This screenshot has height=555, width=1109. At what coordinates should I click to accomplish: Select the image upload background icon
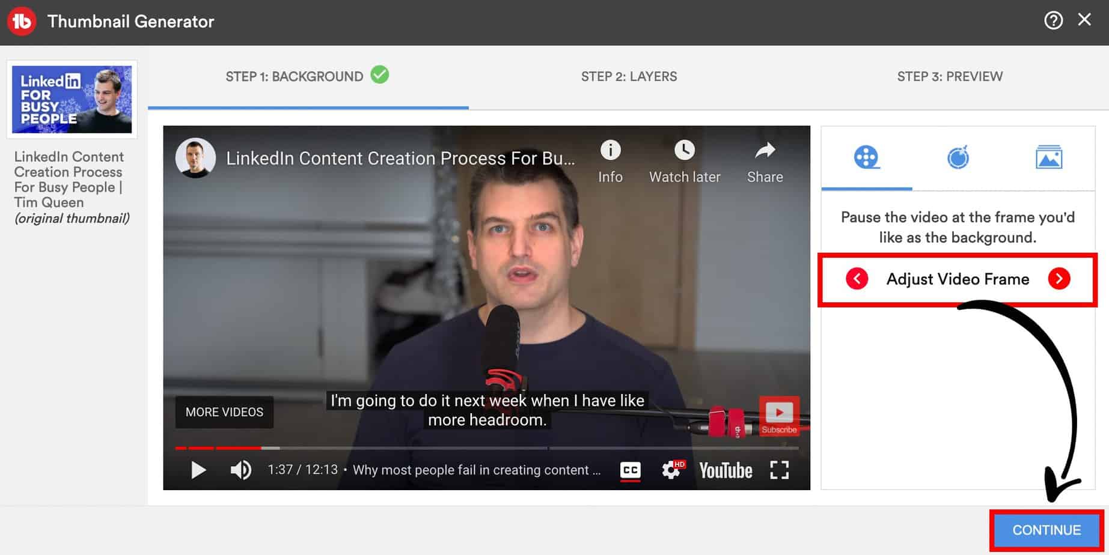click(x=1048, y=158)
